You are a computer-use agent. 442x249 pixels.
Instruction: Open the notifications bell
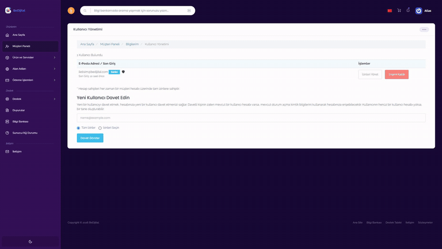(408, 10)
